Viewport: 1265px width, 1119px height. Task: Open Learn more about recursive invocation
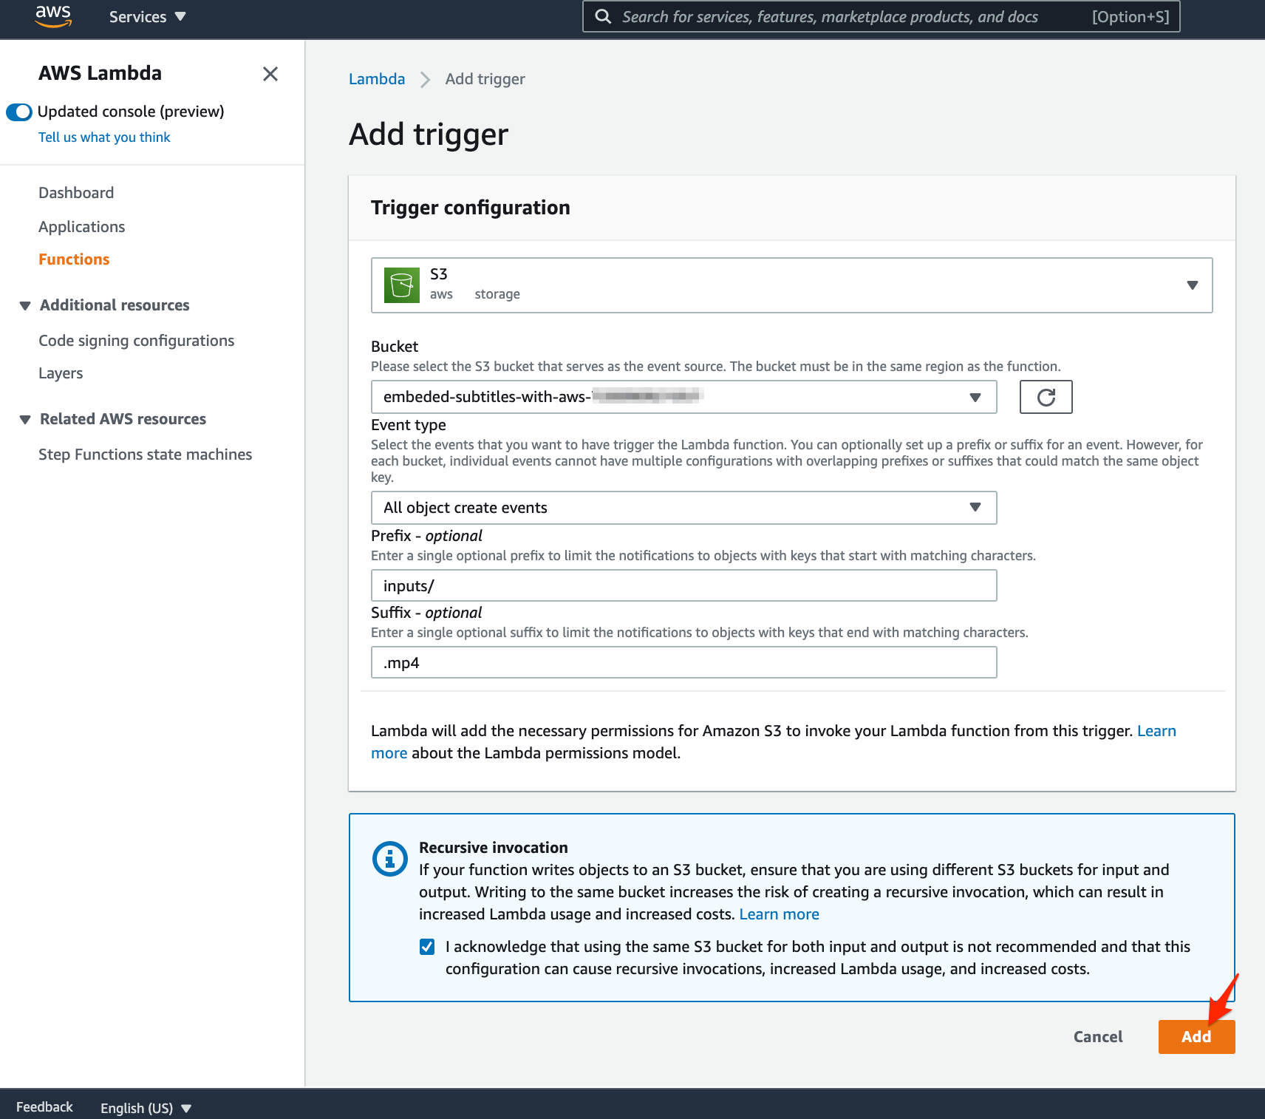(780, 914)
